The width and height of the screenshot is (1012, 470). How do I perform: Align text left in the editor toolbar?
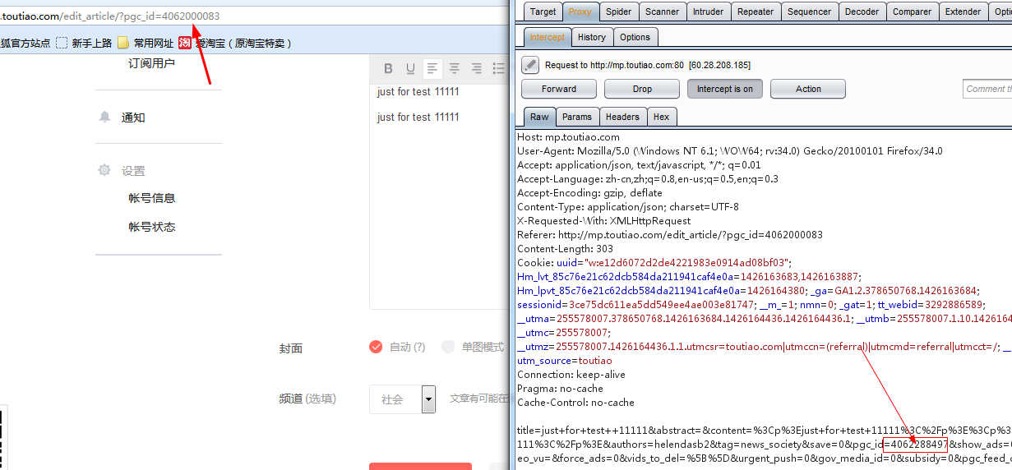432,68
